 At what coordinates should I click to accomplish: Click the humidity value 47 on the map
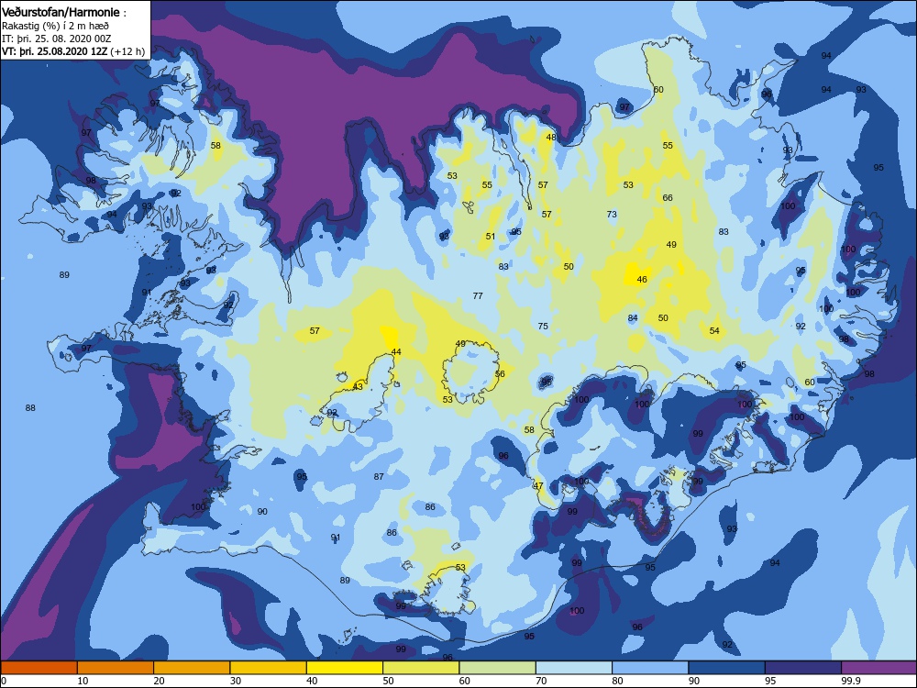[538, 486]
